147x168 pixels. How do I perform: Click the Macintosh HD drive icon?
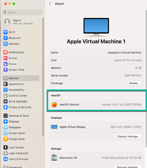54,158
